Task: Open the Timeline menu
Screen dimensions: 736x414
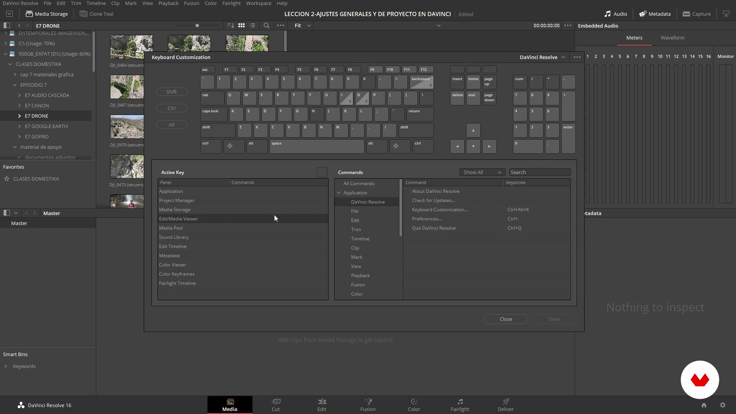Action: 96,3
